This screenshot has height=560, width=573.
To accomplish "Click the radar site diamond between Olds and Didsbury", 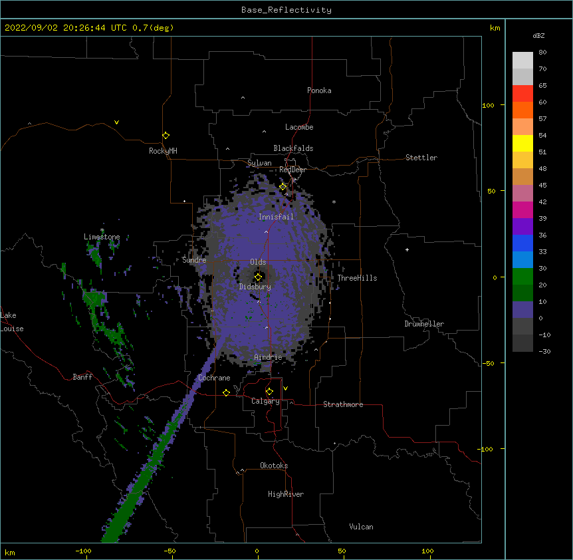I will click(x=258, y=277).
